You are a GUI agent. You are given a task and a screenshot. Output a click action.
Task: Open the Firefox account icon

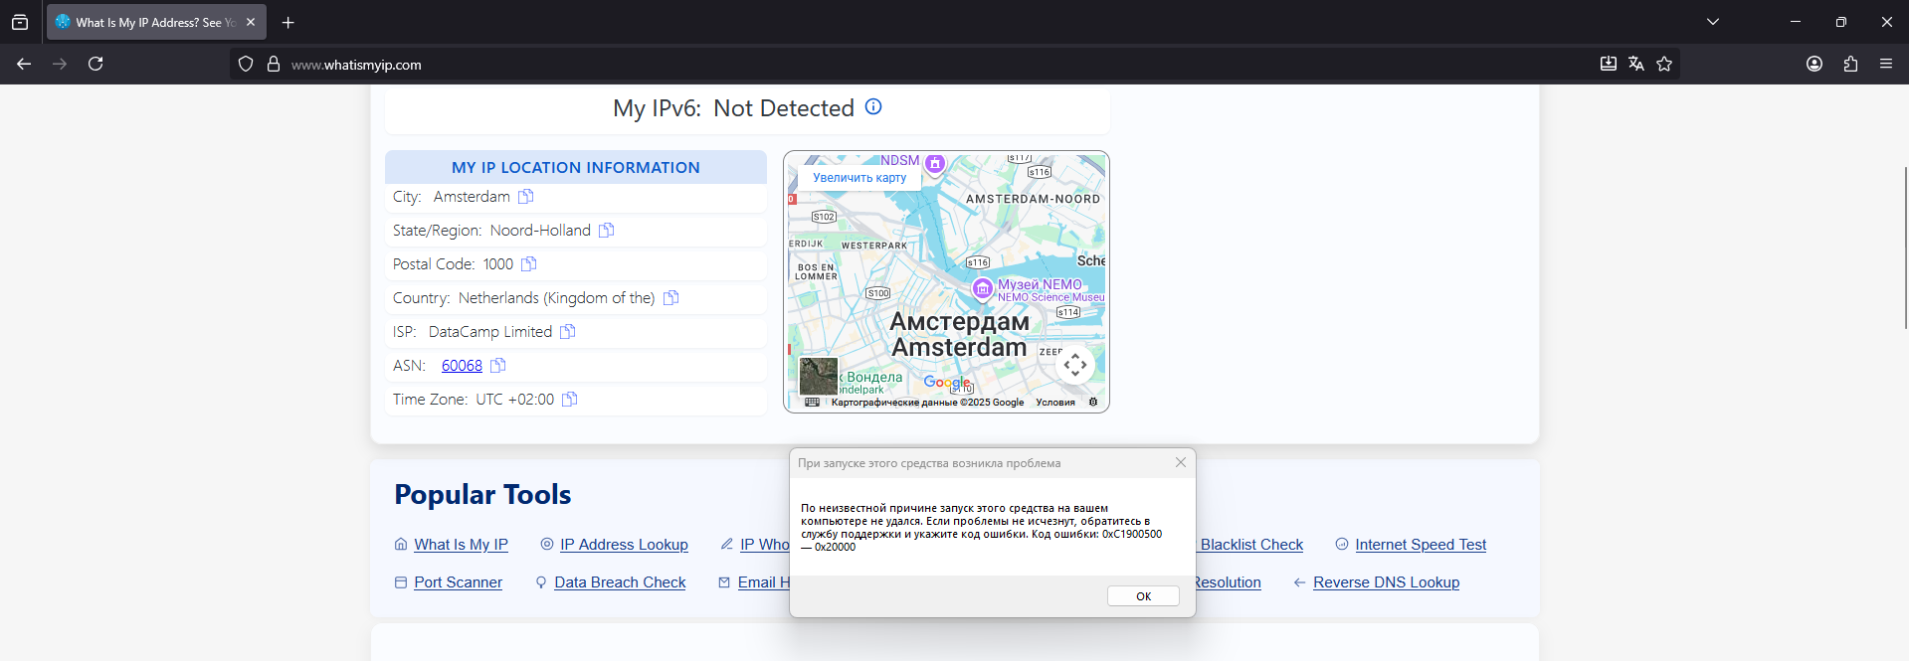click(1814, 64)
